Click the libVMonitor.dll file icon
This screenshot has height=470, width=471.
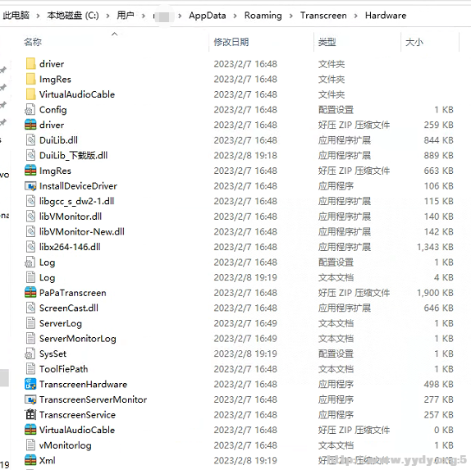pyautogui.click(x=30, y=217)
